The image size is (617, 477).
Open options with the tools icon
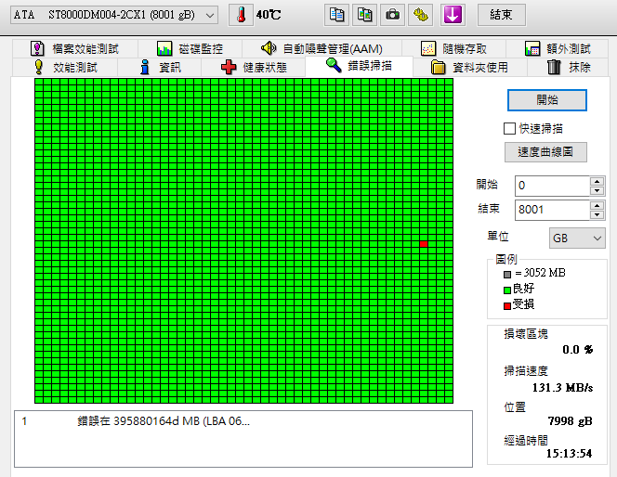(421, 15)
